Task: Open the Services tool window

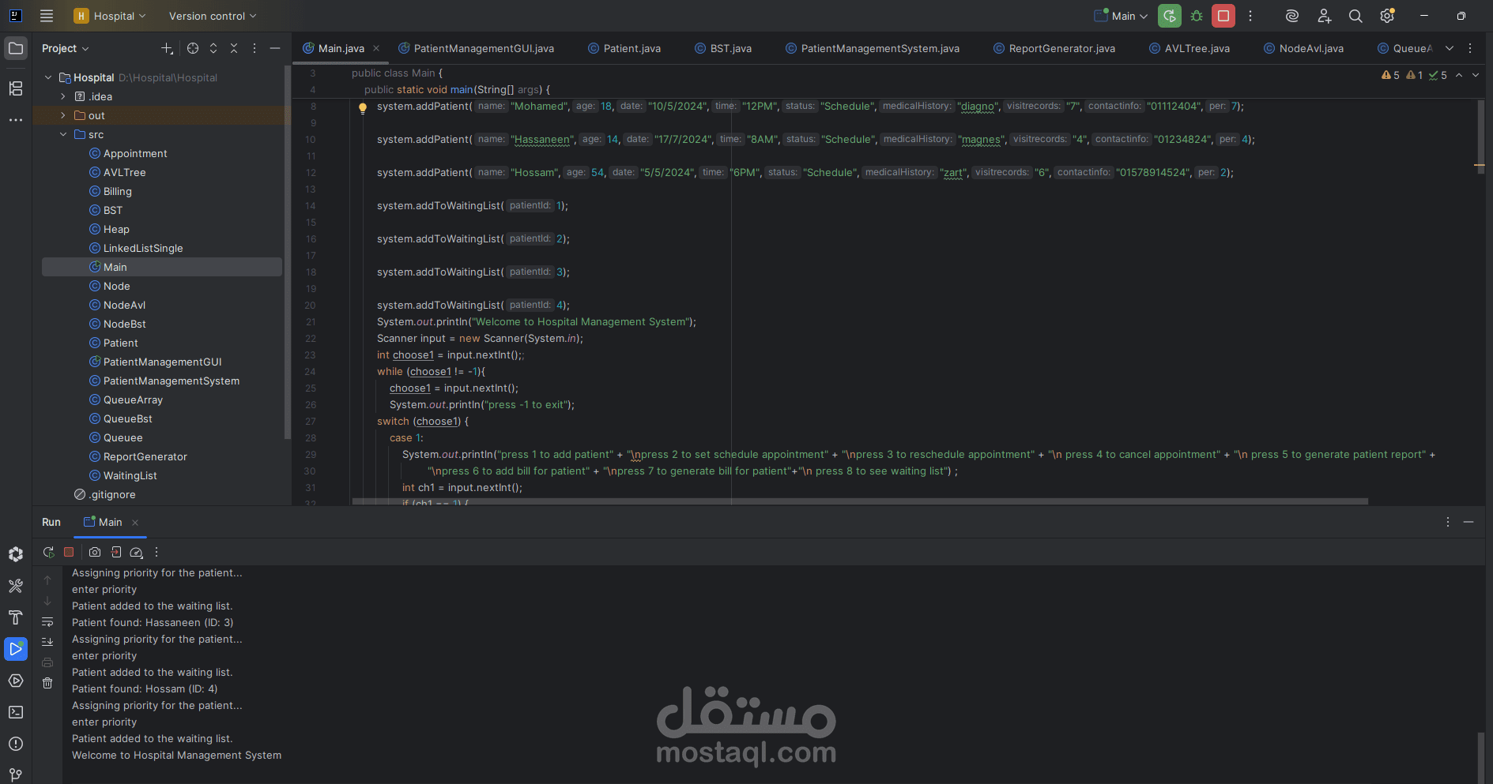Action: pos(16,681)
